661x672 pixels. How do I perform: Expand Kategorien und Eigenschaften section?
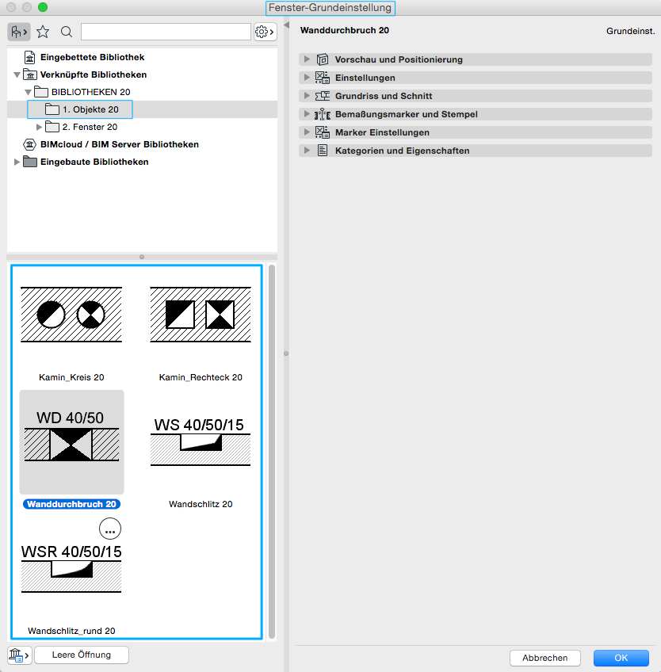(x=307, y=151)
